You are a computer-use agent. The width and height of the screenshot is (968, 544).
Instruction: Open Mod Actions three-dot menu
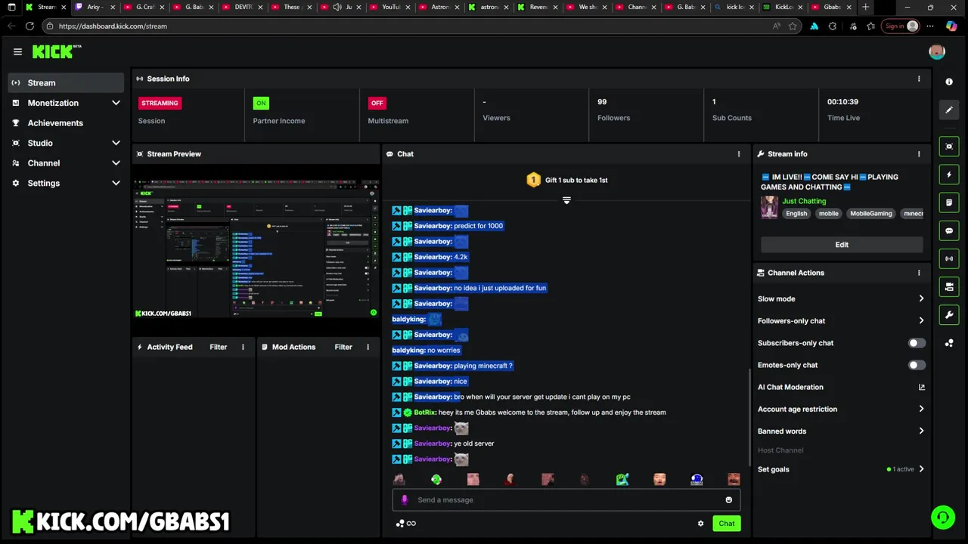[x=368, y=347]
